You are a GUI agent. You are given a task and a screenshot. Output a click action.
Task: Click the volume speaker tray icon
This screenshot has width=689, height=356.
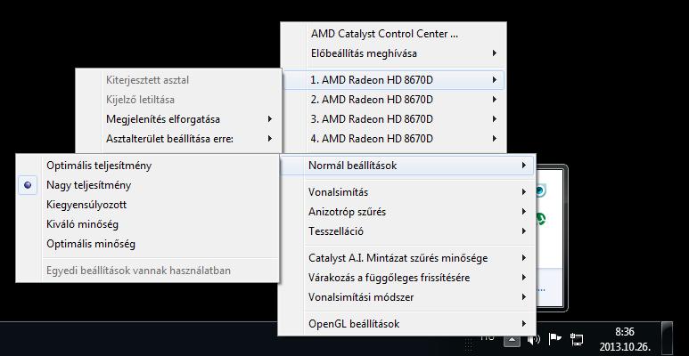point(534,339)
